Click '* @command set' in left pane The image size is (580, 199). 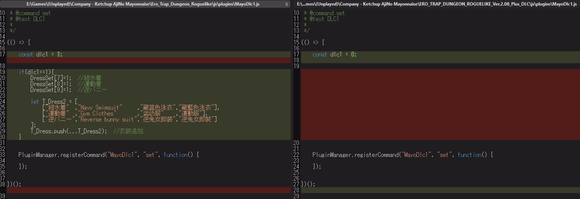point(30,13)
